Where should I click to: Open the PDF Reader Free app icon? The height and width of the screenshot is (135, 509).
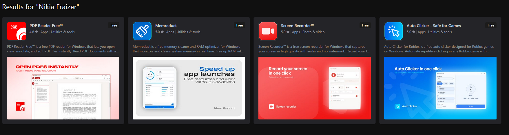click(17, 31)
